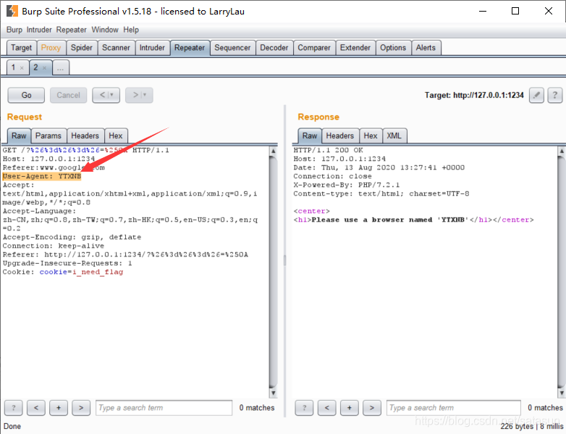Viewport: 566px width, 434px height.
Task: Go to previous match in request search
Action: click(x=36, y=408)
